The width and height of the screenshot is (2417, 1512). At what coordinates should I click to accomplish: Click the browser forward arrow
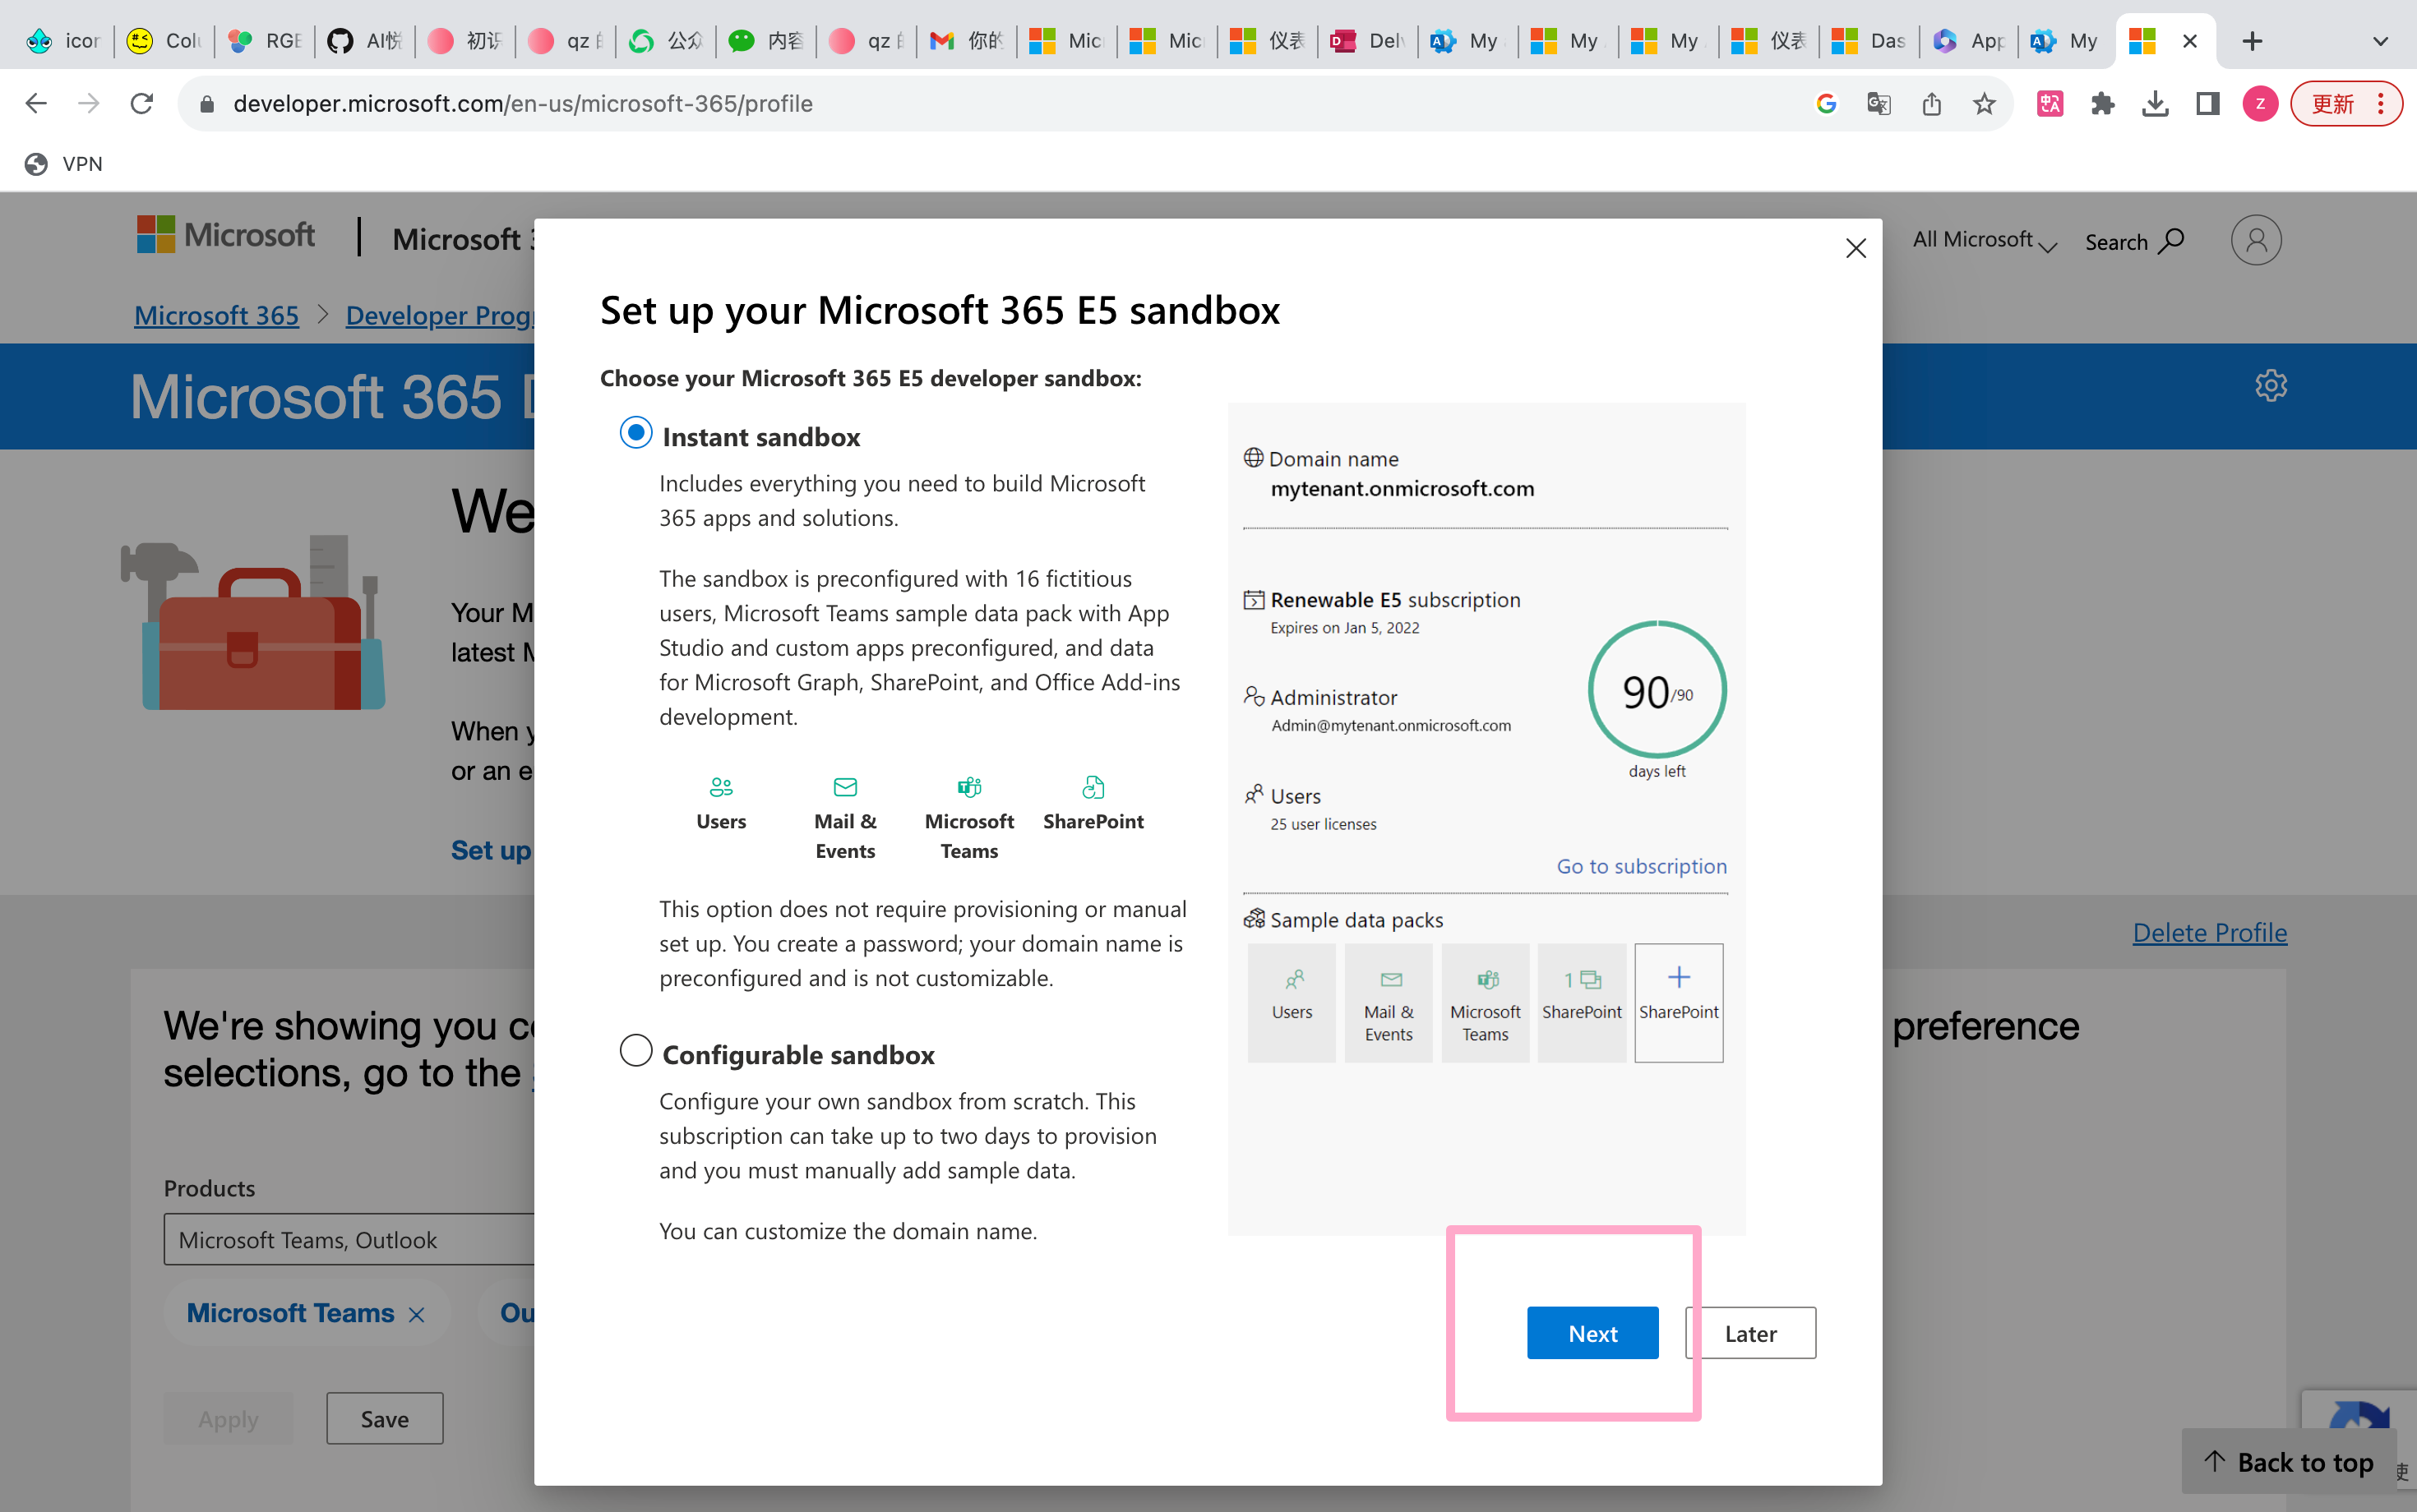tap(89, 103)
